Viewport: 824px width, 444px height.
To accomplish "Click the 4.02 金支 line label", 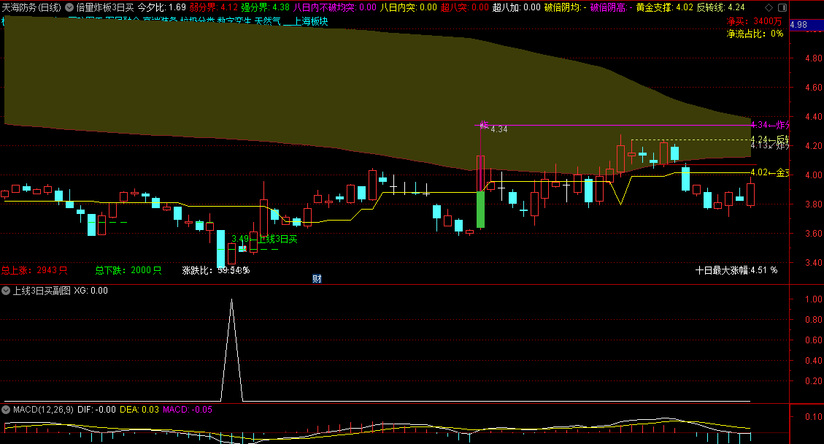I will 769,172.
